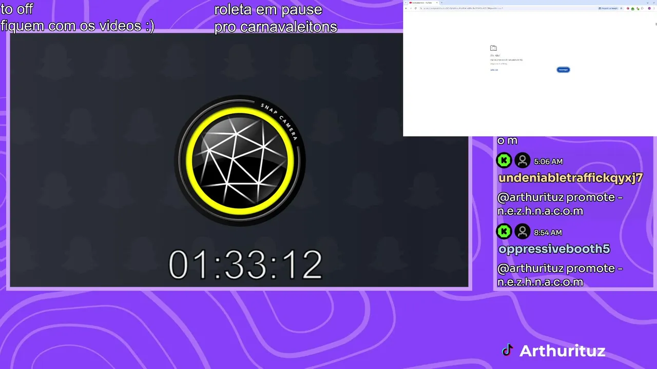Open the purple profile avatar in browser toolbar
The image size is (657, 369).
point(649,8)
